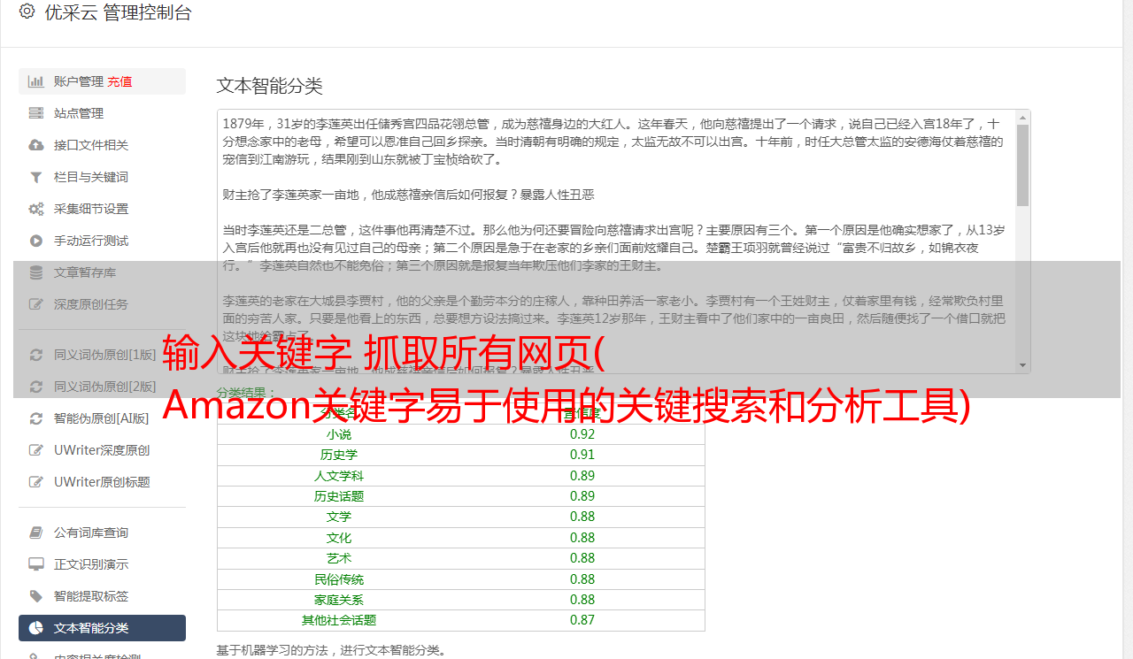The height and width of the screenshot is (659, 1133).
Task: Click the 优采云 管理控制台 title
Action: click(118, 12)
